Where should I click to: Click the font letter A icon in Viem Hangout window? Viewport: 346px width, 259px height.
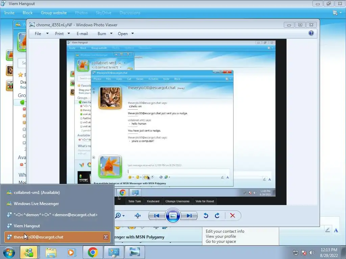tap(336, 230)
